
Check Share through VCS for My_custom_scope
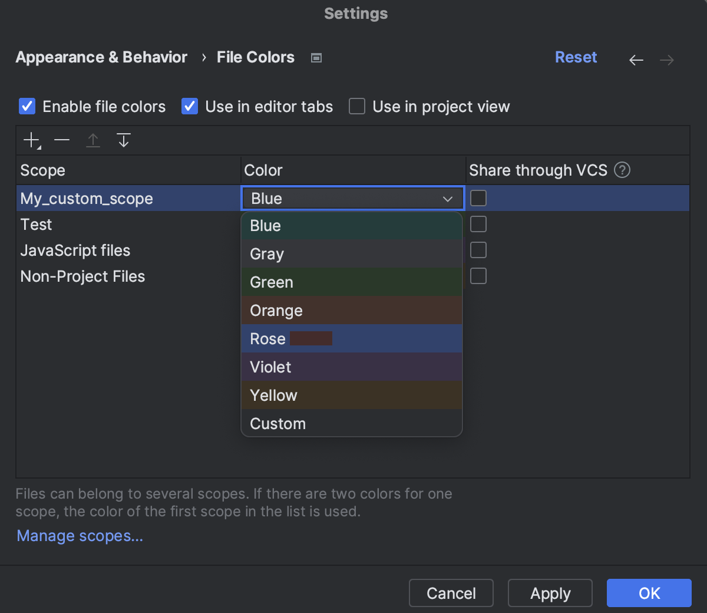click(x=478, y=198)
